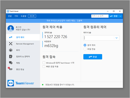
Task: Click the TeamViewer title bar logo icon
Action: click(8, 11)
